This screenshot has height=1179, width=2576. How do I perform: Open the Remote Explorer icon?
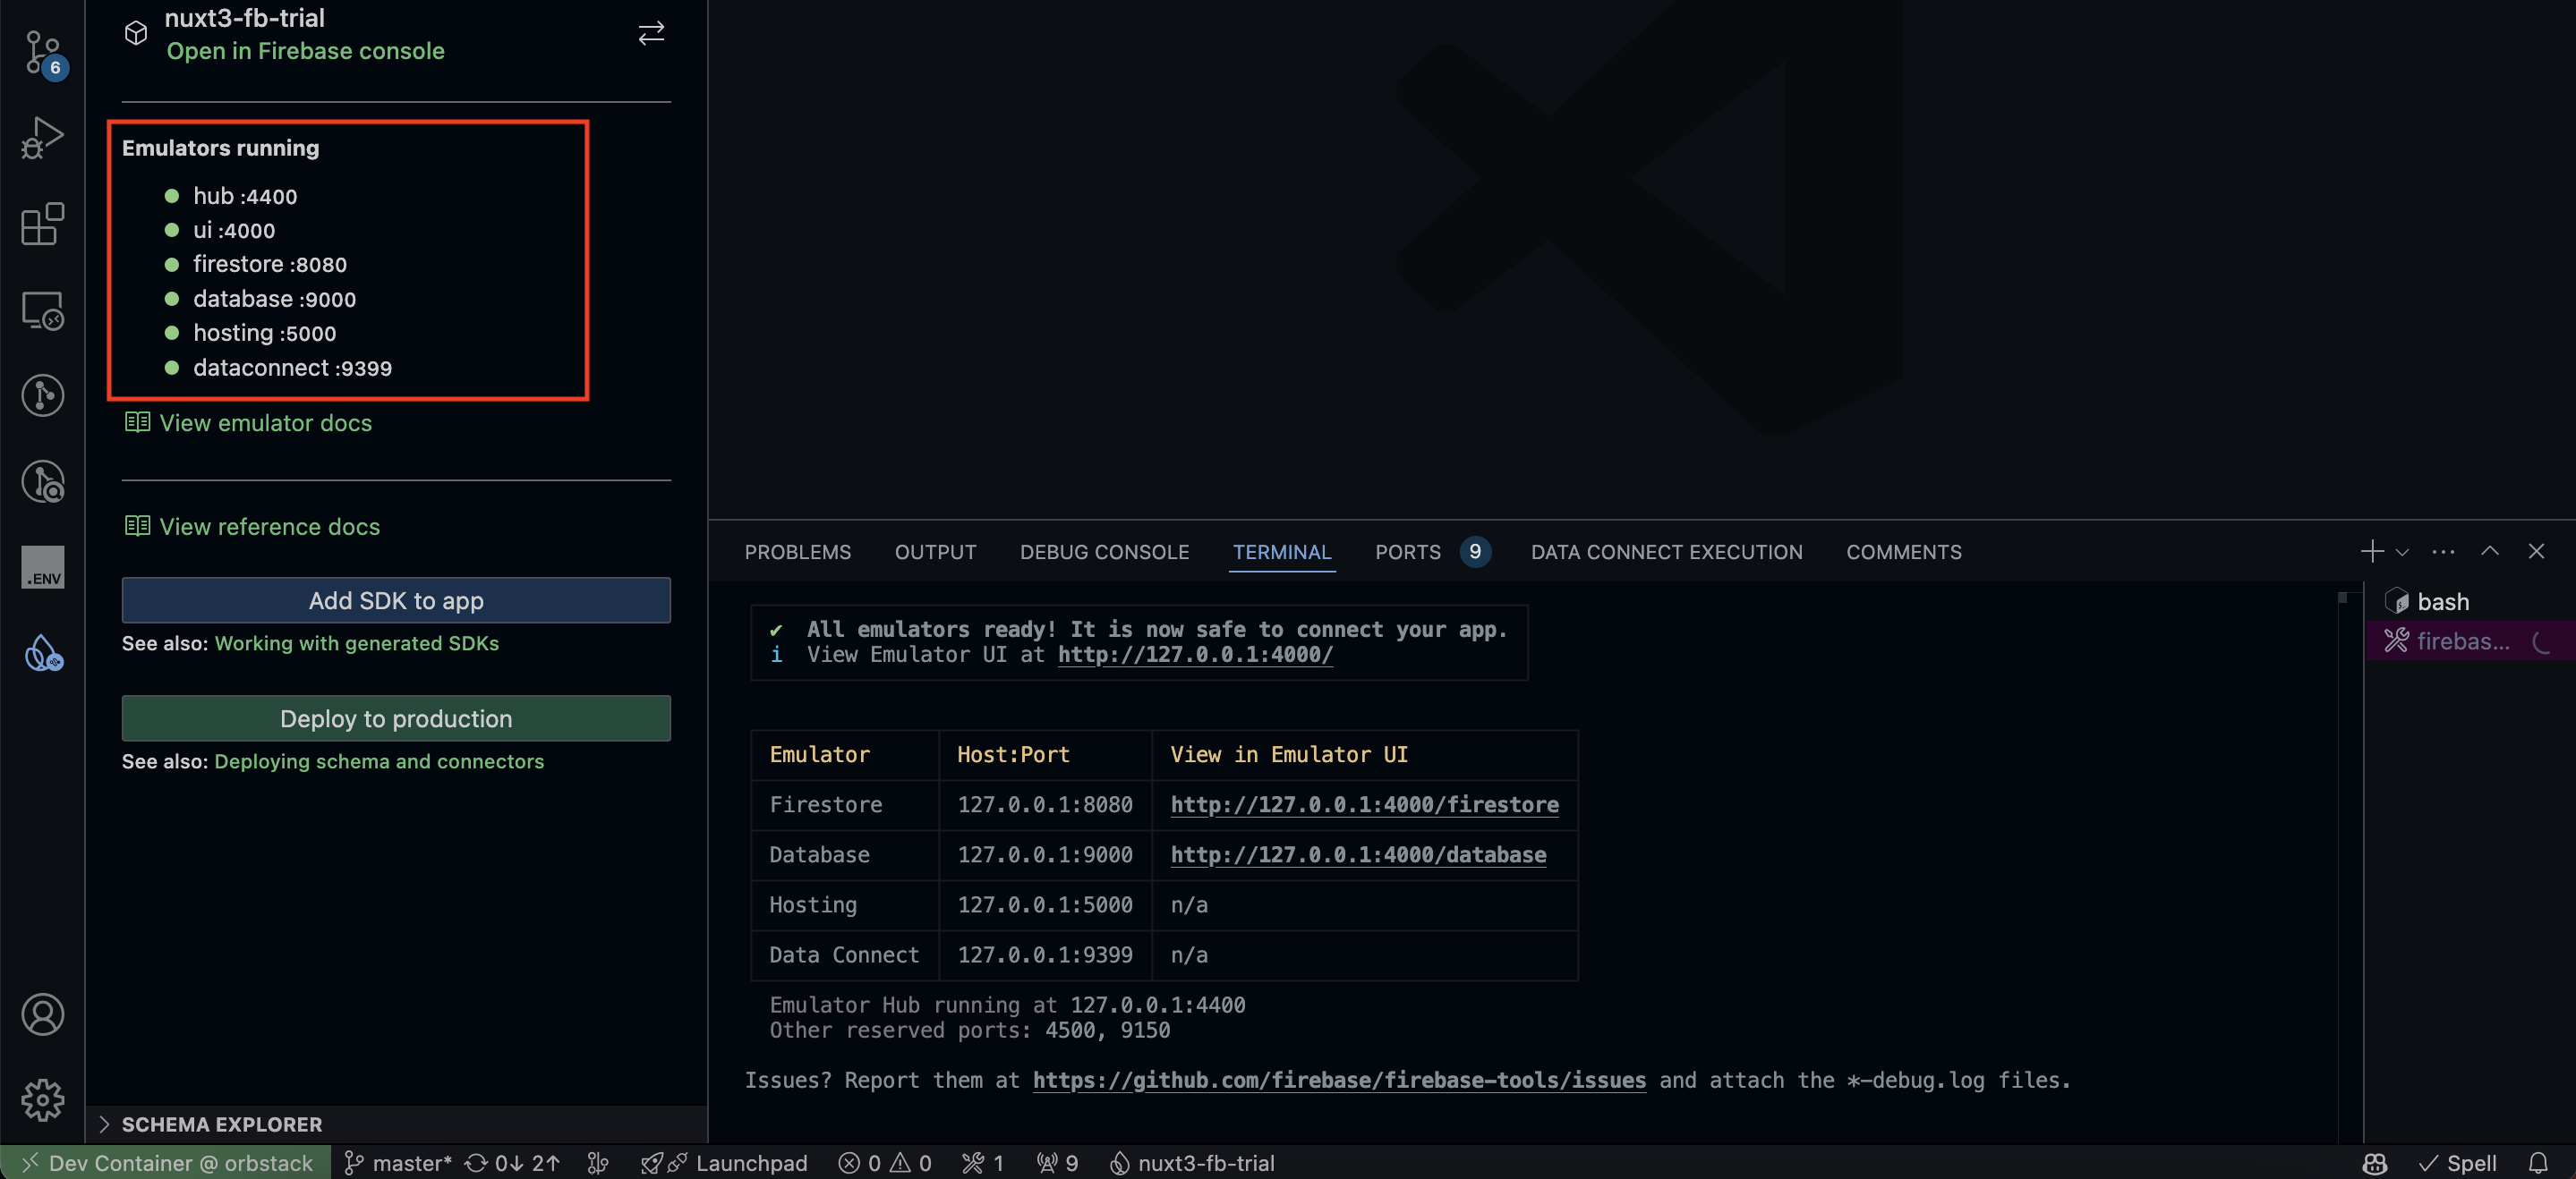click(44, 310)
